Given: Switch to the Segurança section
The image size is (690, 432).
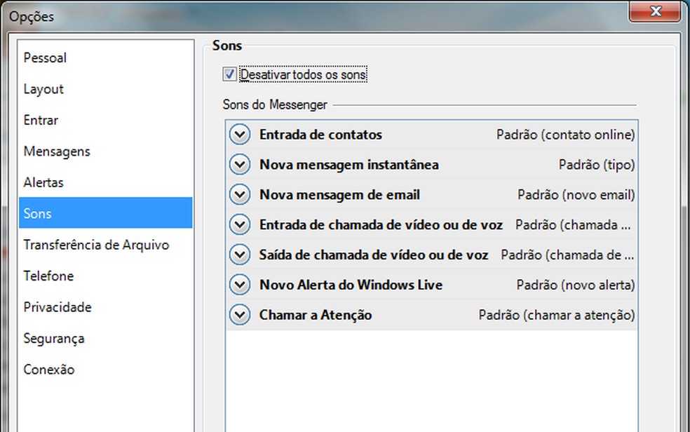Looking at the screenshot, I should click(x=55, y=338).
